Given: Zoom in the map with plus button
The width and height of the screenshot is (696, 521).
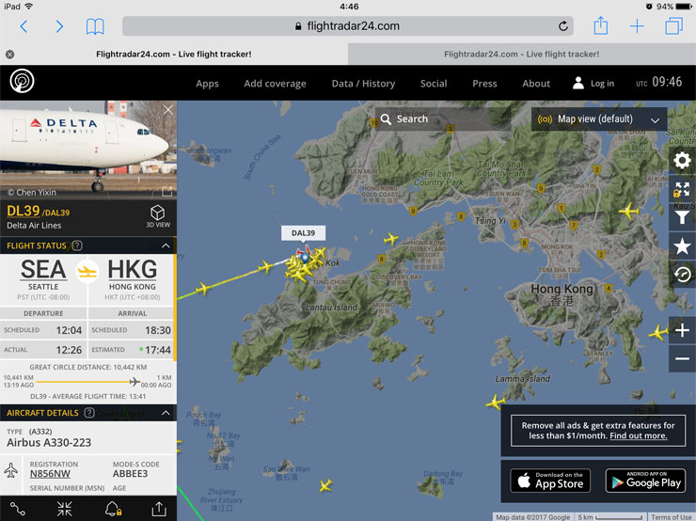Looking at the screenshot, I should 682,330.
